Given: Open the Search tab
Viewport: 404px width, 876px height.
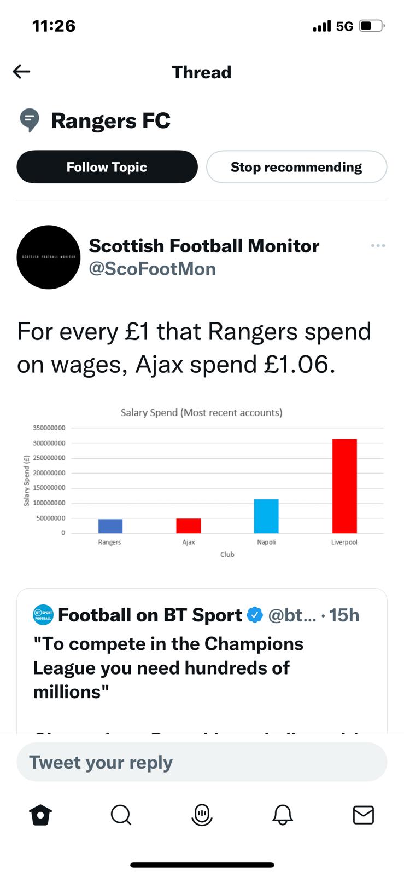Looking at the screenshot, I should pyautogui.click(x=121, y=815).
